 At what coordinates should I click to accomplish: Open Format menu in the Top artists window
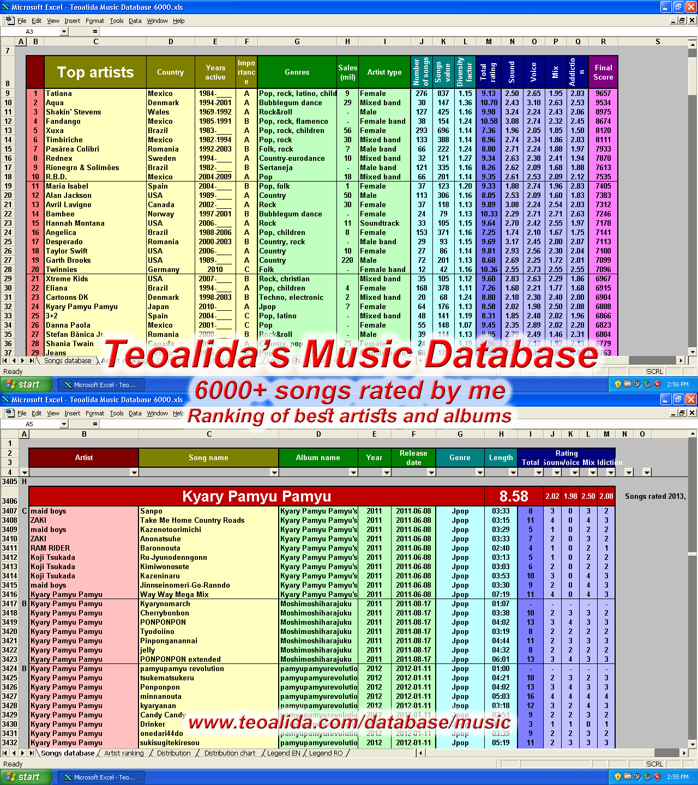(x=94, y=21)
